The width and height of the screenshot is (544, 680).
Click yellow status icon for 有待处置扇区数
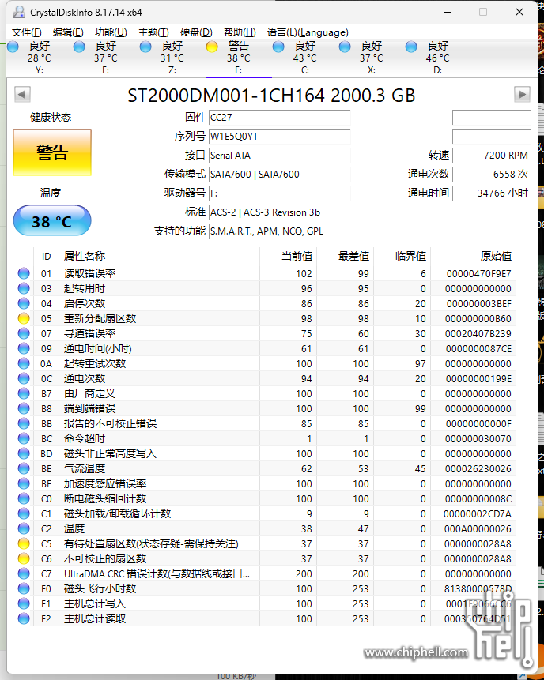point(24,543)
